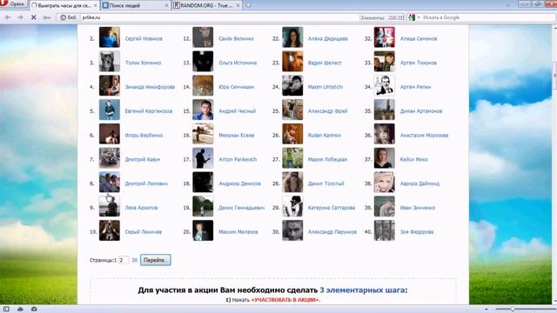Click avatar of participant number 32
557x313 pixels.
[384, 37]
